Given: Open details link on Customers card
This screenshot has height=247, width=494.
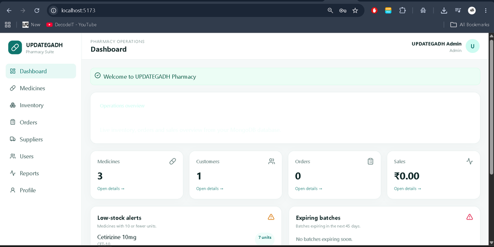Looking at the screenshot, I should (210, 189).
